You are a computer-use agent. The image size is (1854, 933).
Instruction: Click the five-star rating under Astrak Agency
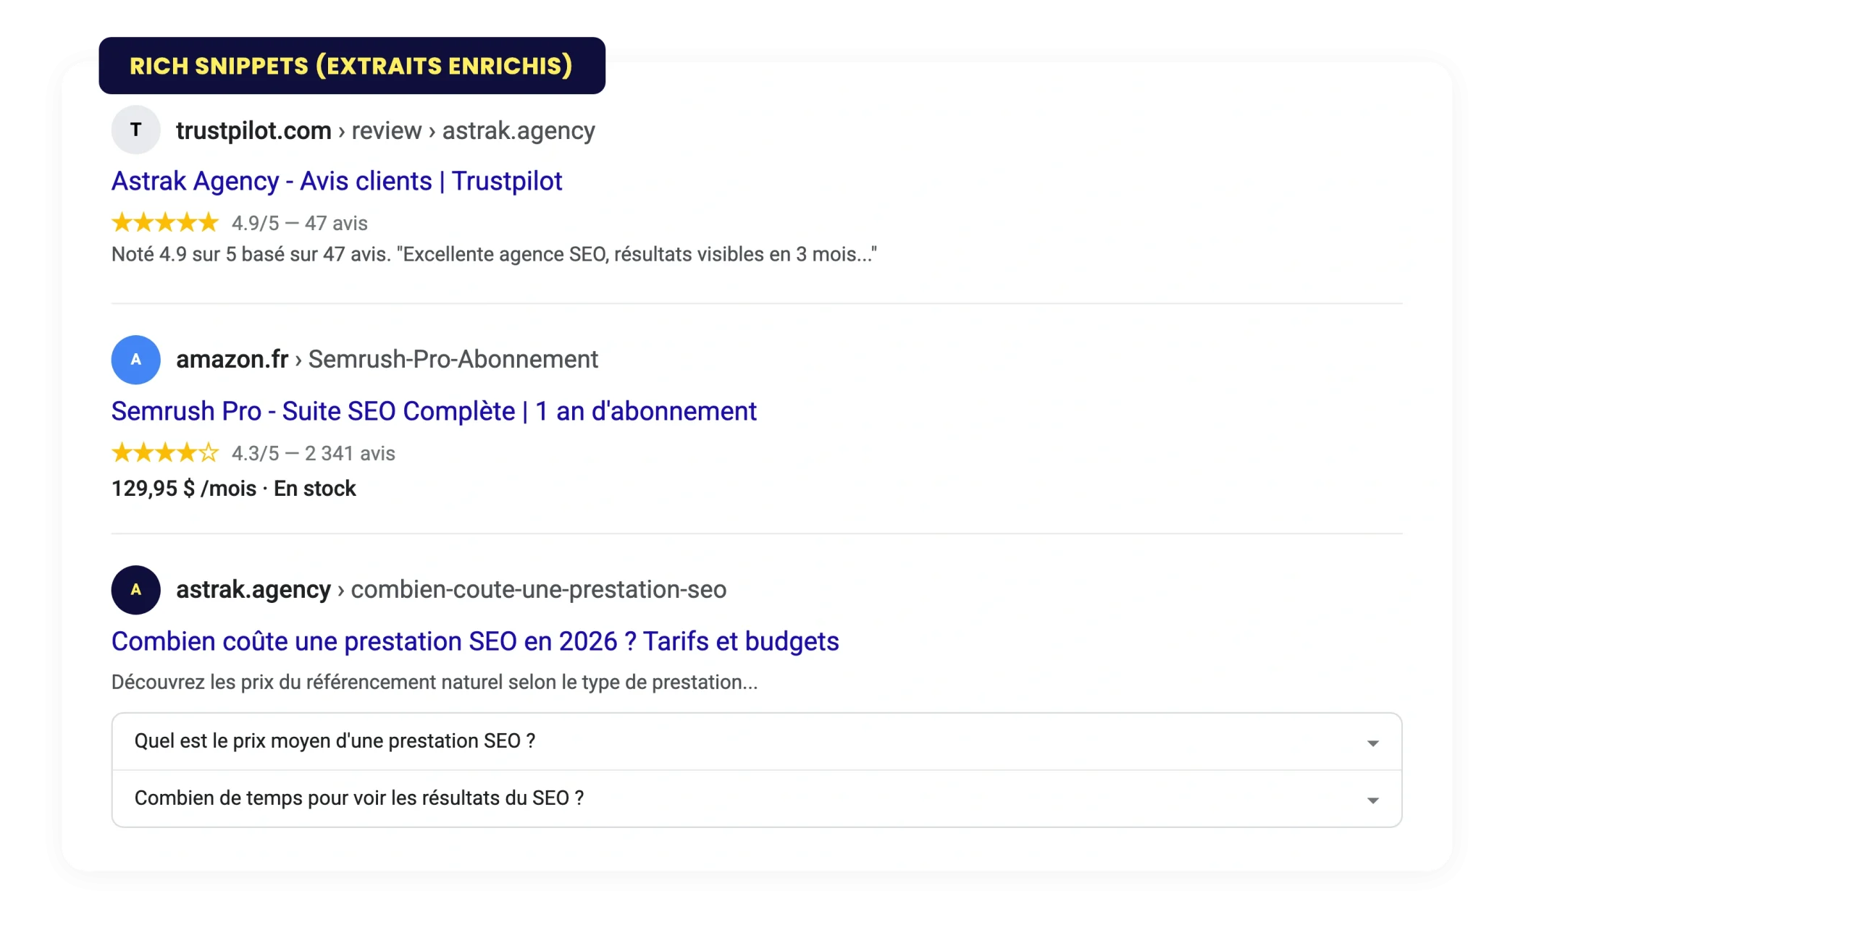pyautogui.click(x=165, y=222)
